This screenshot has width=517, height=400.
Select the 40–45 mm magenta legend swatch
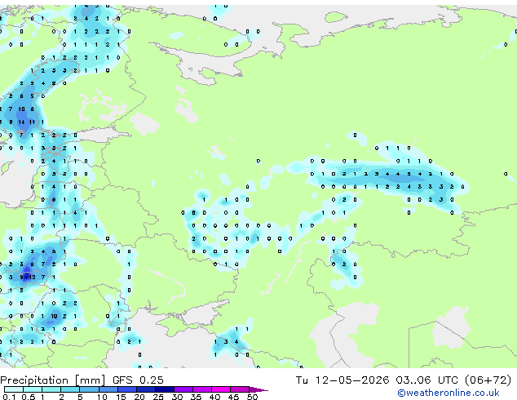pos(221,389)
